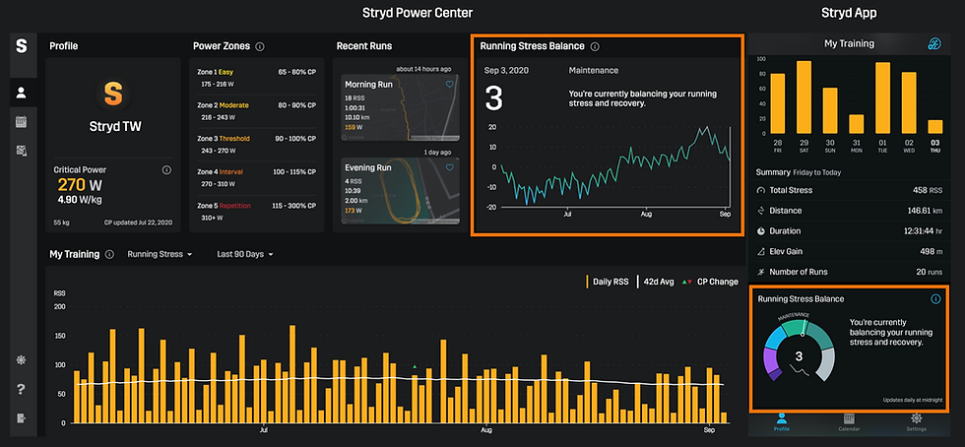The height and width of the screenshot is (447, 965).
Task: Click the orange Stryd TW profile avatar
Action: pyautogui.click(x=112, y=93)
